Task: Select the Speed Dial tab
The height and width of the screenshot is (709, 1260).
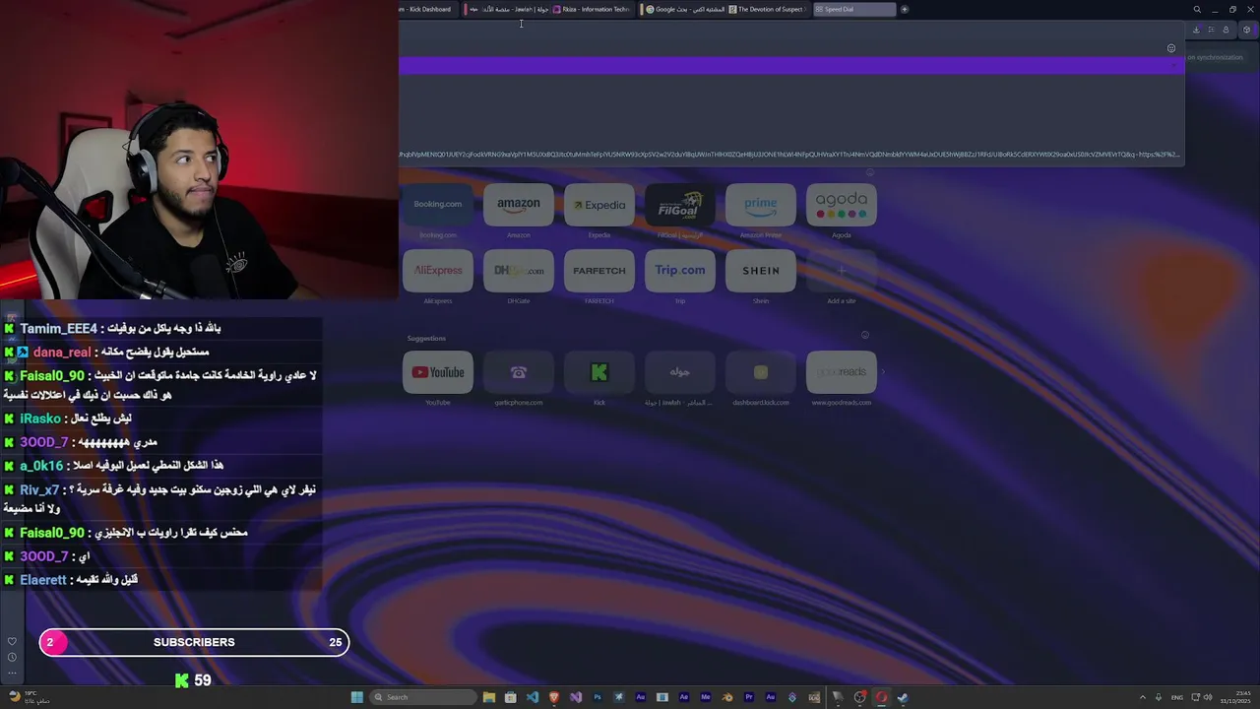Action: 854,9
